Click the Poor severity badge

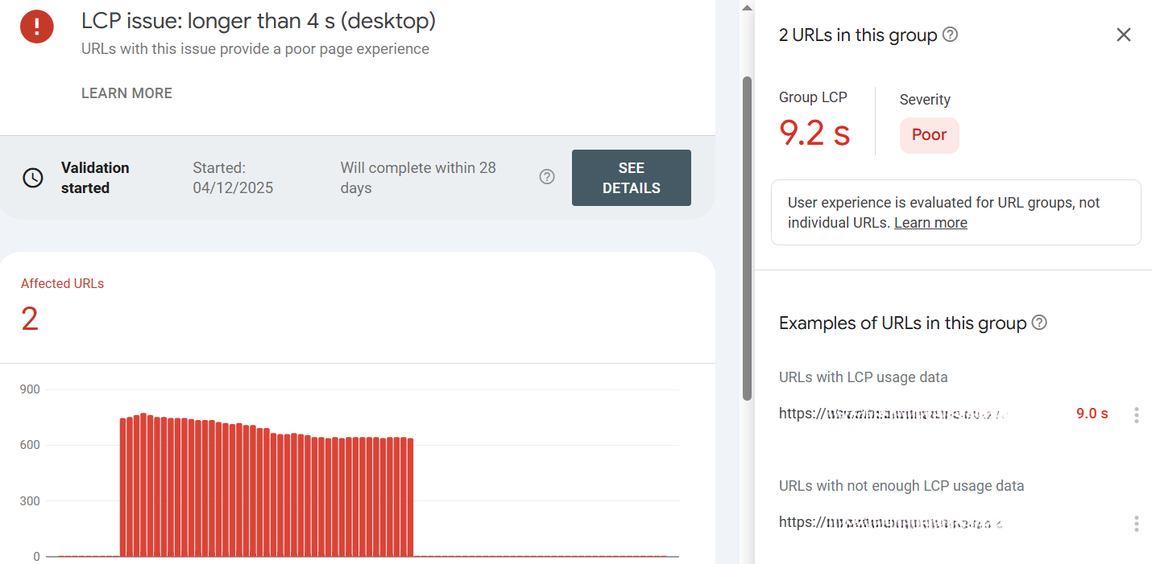click(929, 135)
